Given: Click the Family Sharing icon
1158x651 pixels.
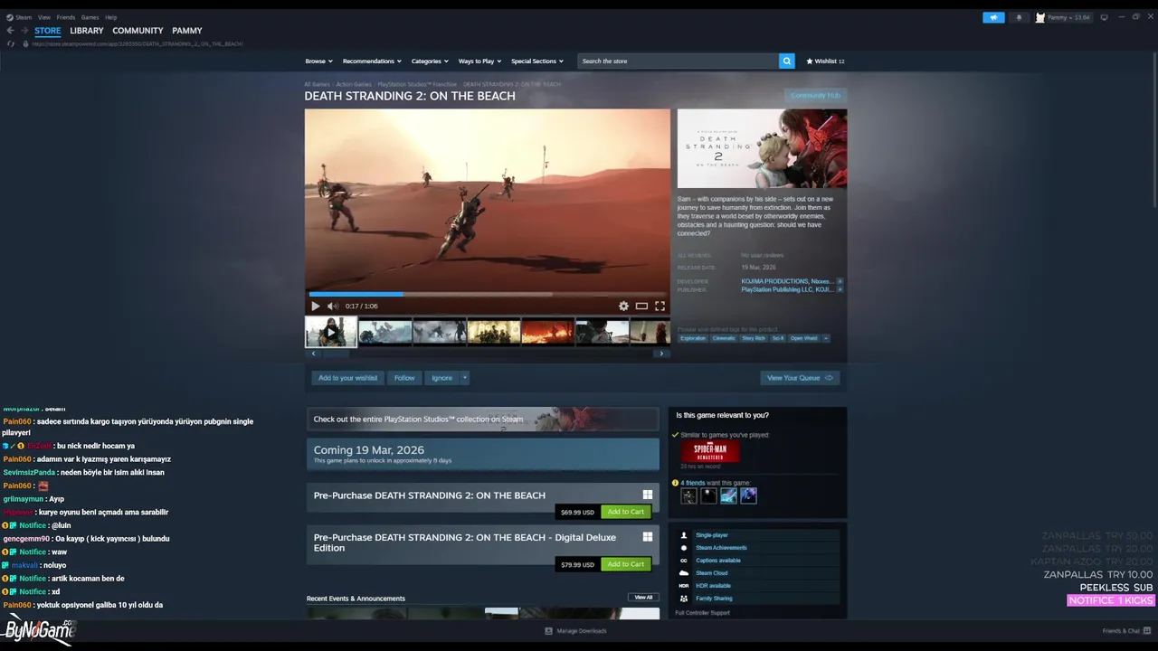Looking at the screenshot, I should coord(684,599).
